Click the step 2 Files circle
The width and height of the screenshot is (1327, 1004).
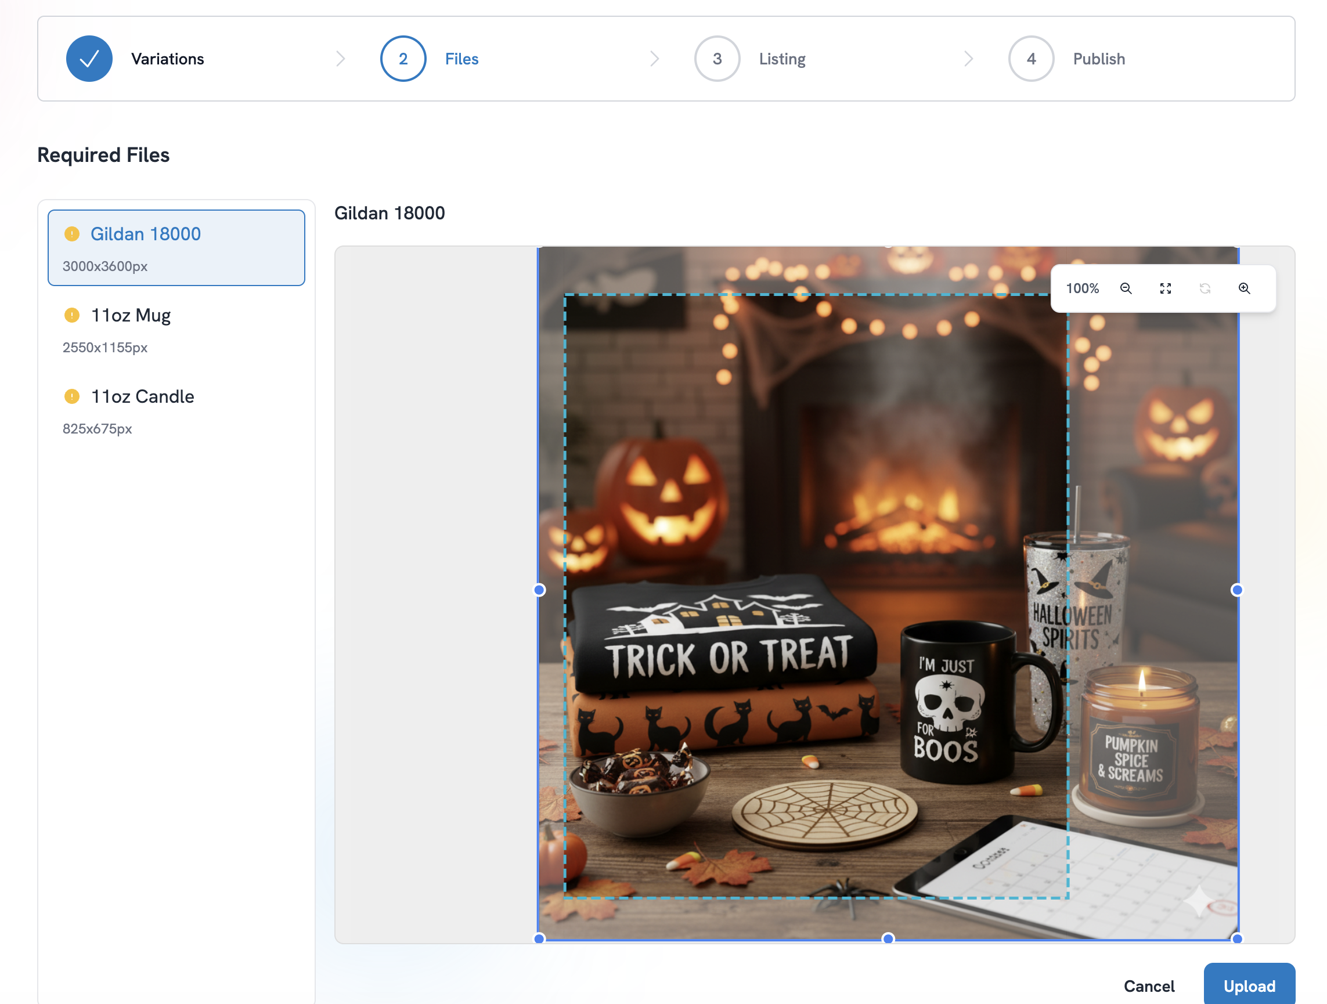point(403,59)
